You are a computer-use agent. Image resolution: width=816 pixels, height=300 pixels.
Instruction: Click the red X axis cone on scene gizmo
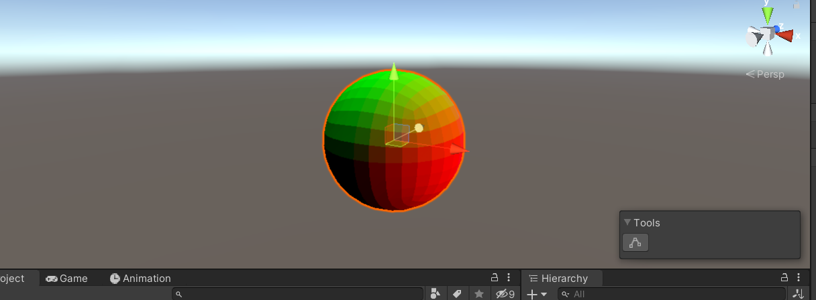coord(785,35)
